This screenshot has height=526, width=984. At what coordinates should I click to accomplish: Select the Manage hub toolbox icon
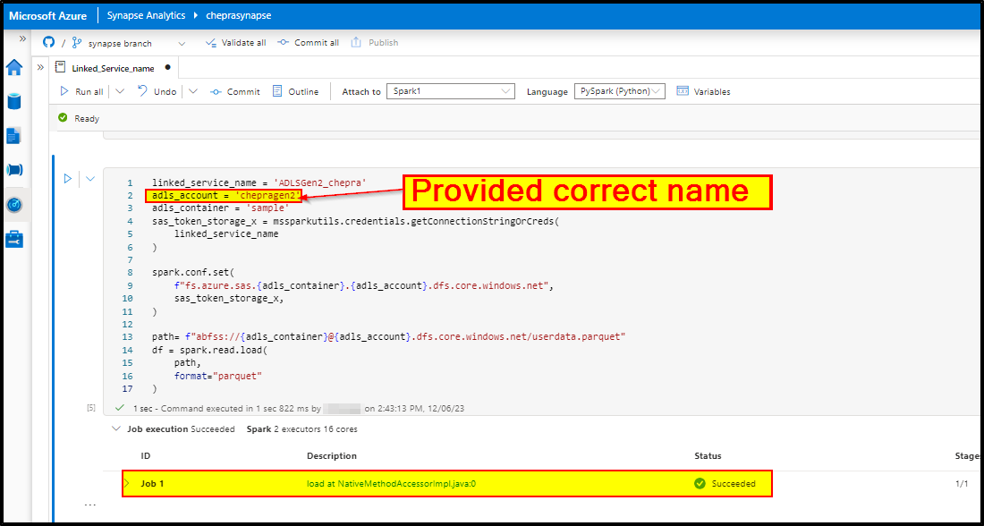click(14, 238)
